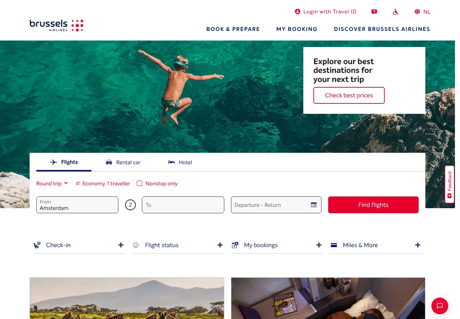Open the Book & Prepare menu

pyautogui.click(x=233, y=29)
